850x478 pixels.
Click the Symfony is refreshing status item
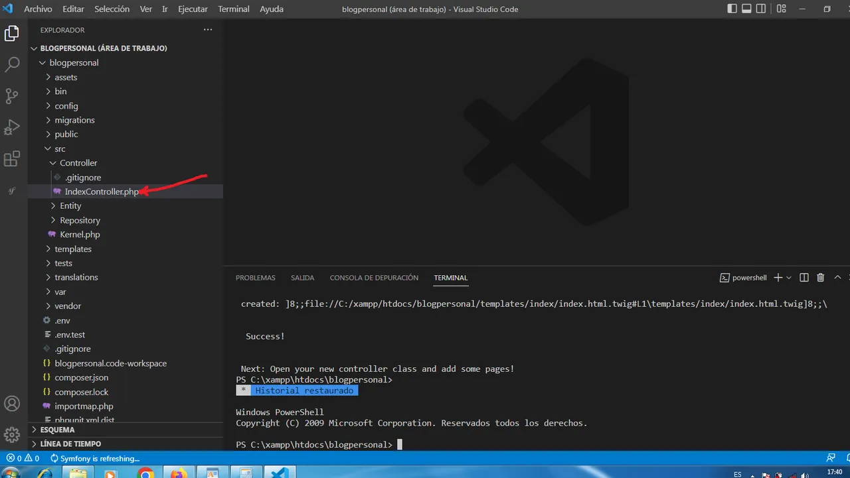(x=94, y=458)
